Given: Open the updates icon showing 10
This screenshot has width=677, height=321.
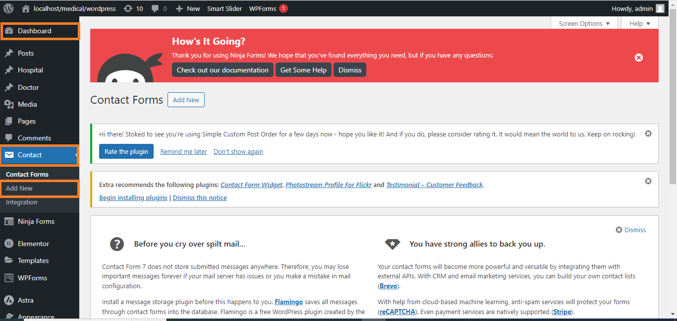Looking at the screenshot, I should (x=128, y=8).
